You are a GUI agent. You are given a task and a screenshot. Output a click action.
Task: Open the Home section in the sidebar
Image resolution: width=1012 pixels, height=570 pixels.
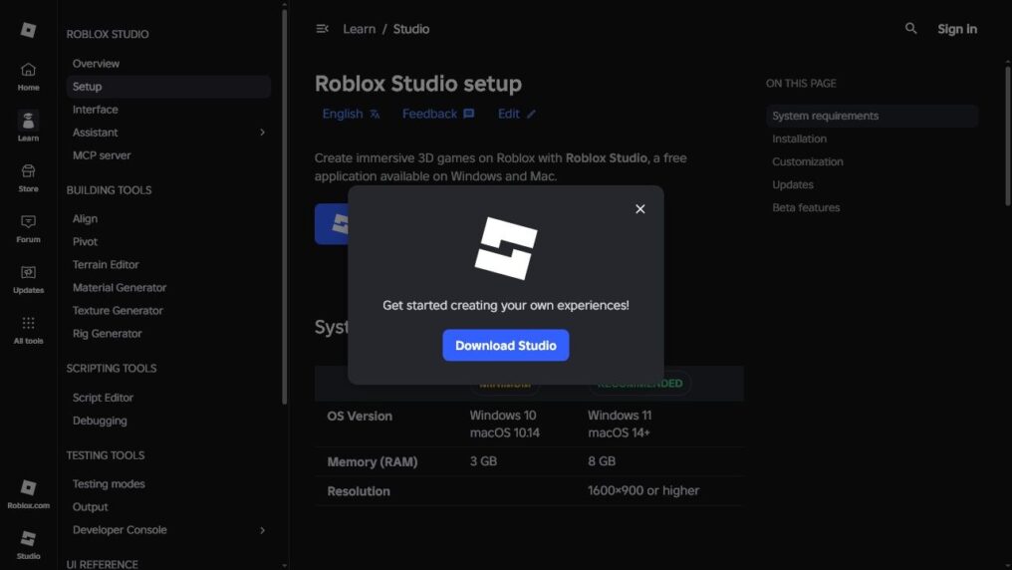point(29,76)
